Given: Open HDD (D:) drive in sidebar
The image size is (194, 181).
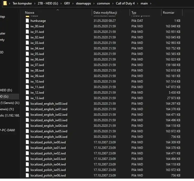Looking at the screenshot, I should (x=6, y=90).
